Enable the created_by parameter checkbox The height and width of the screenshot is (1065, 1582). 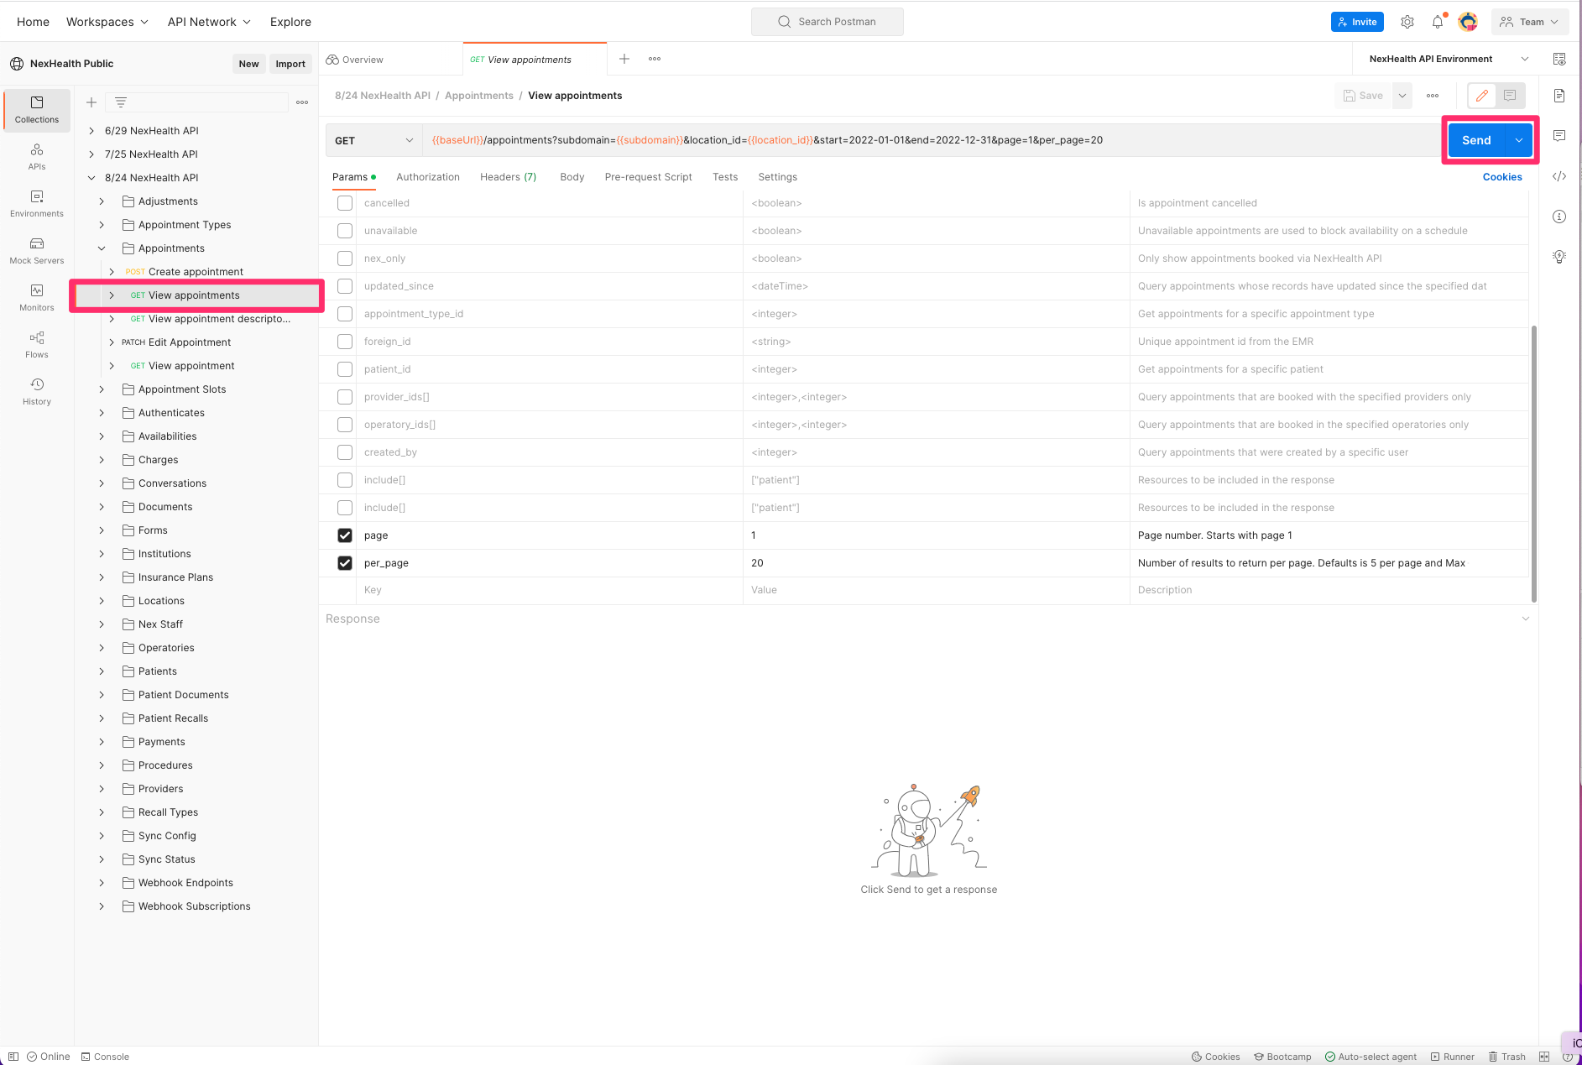coord(345,452)
